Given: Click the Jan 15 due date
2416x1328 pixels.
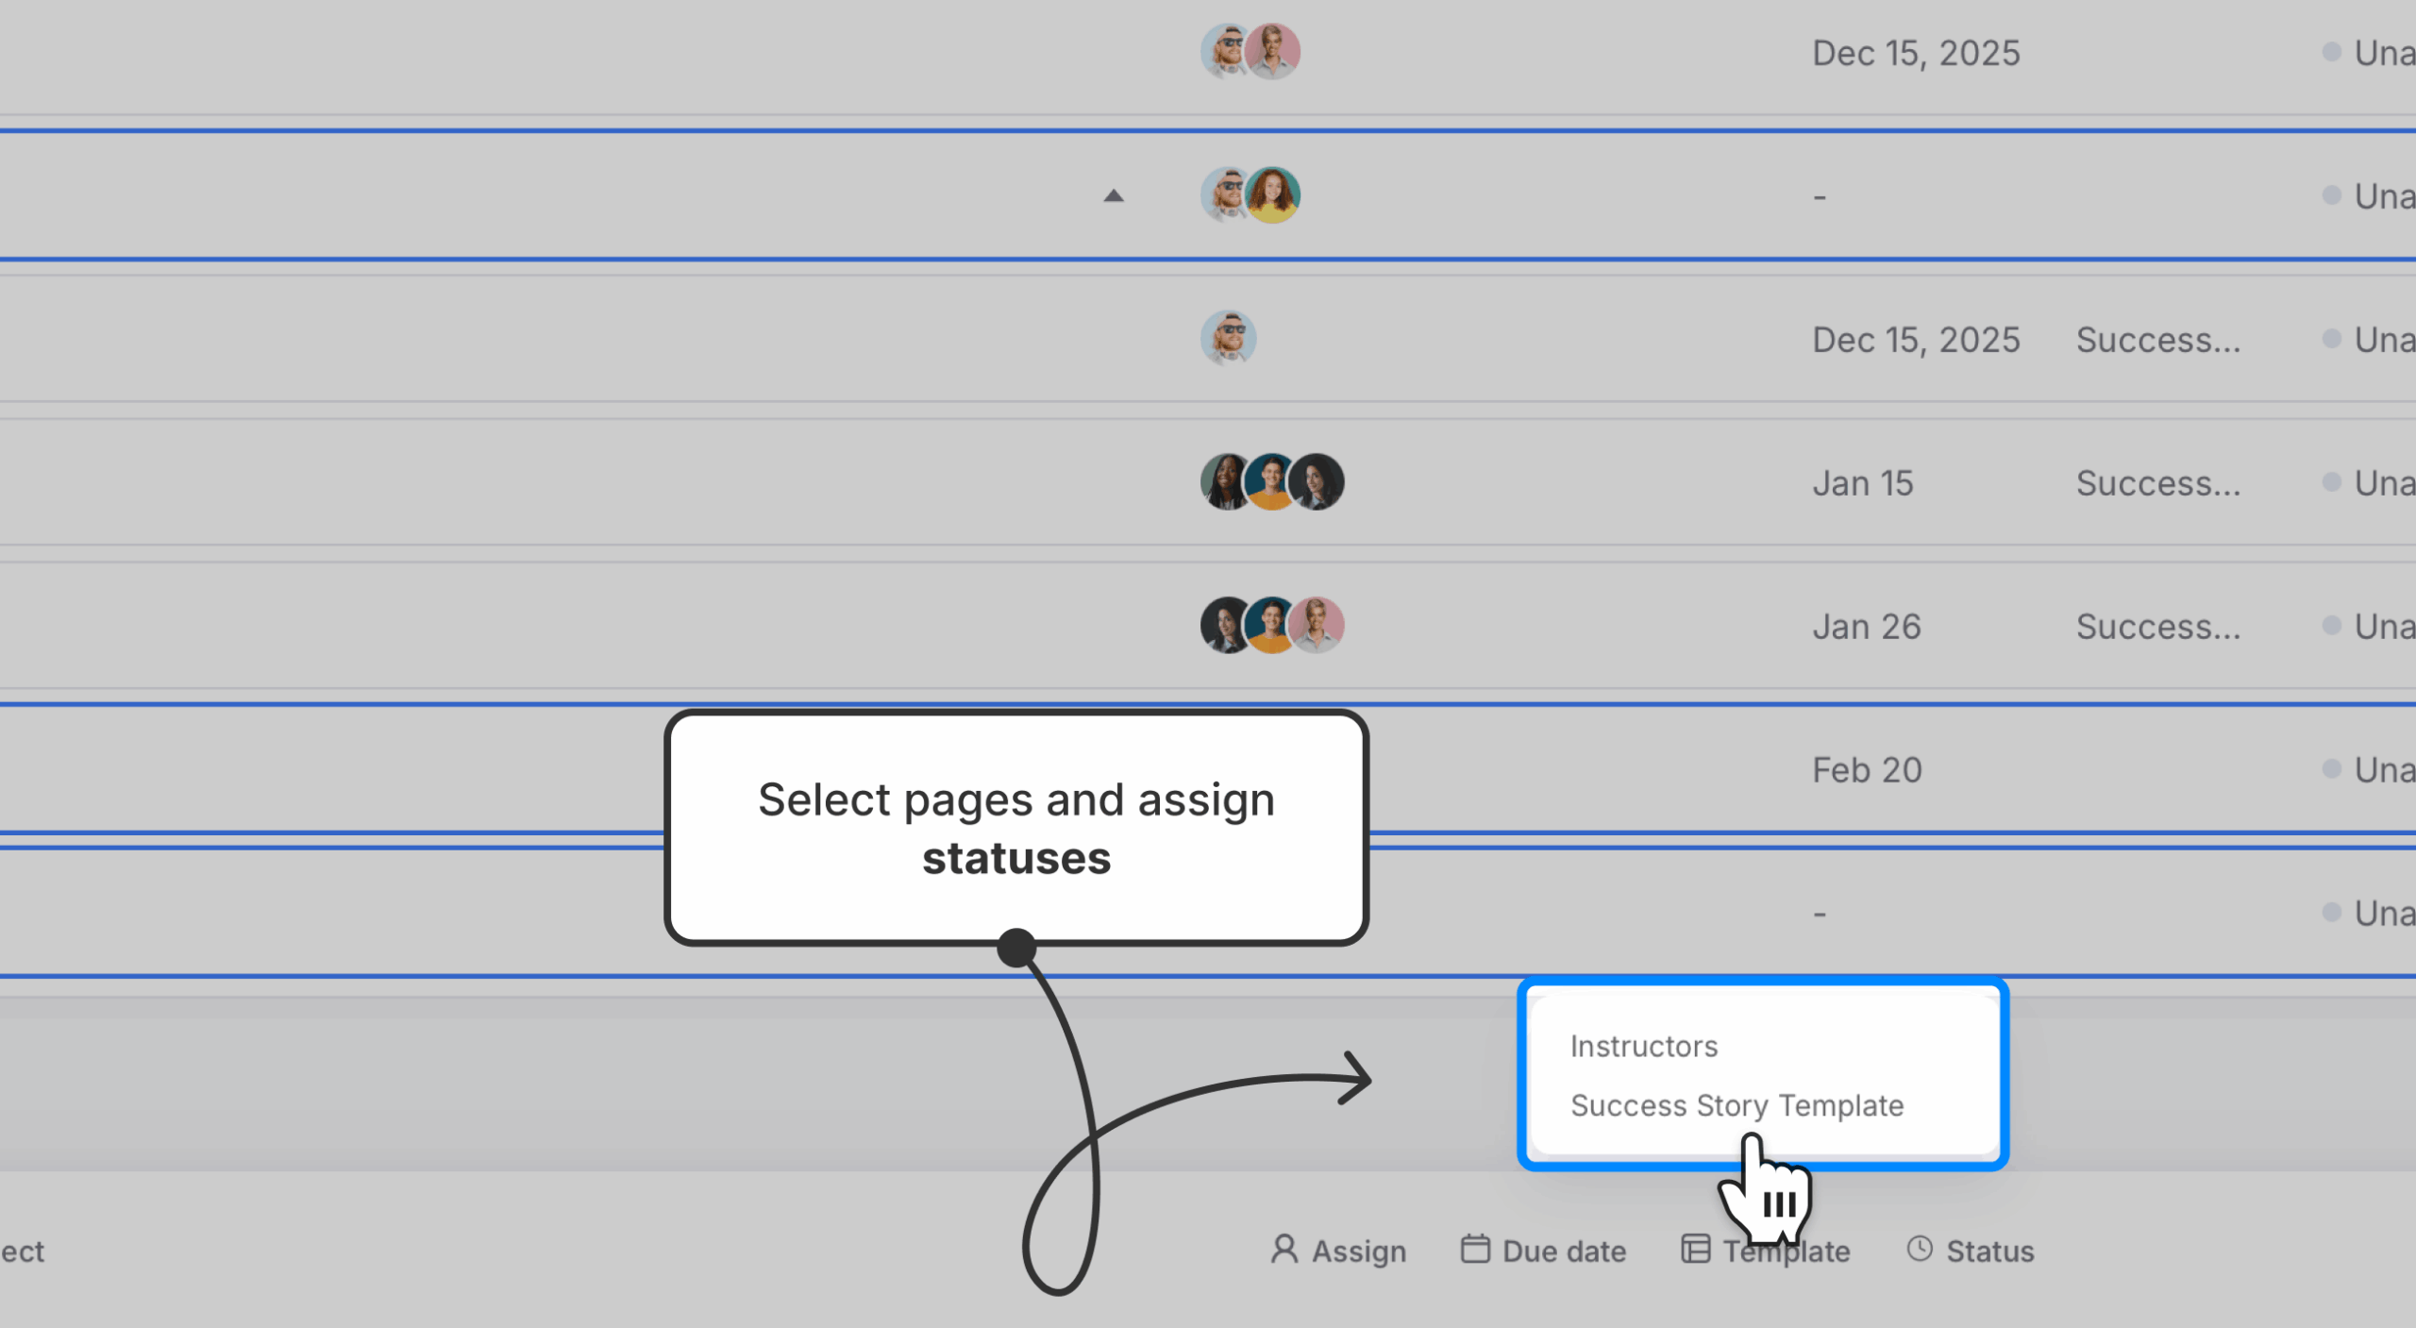Looking at the screenshot, I should tap(1862, 483).
